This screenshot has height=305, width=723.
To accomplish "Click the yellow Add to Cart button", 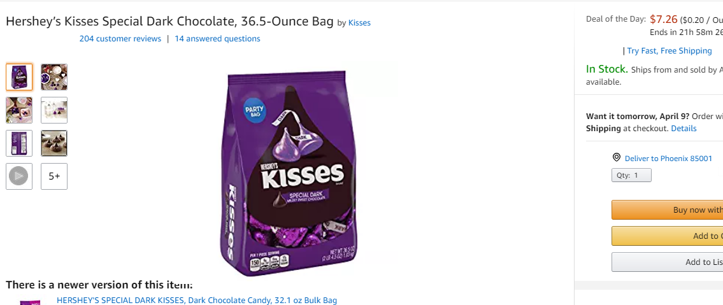I will coord(667,236).
